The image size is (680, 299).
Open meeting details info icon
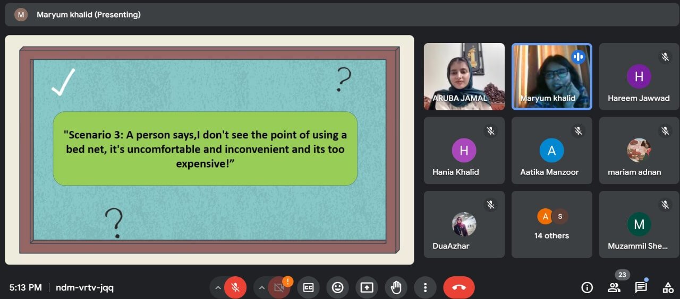587,287
